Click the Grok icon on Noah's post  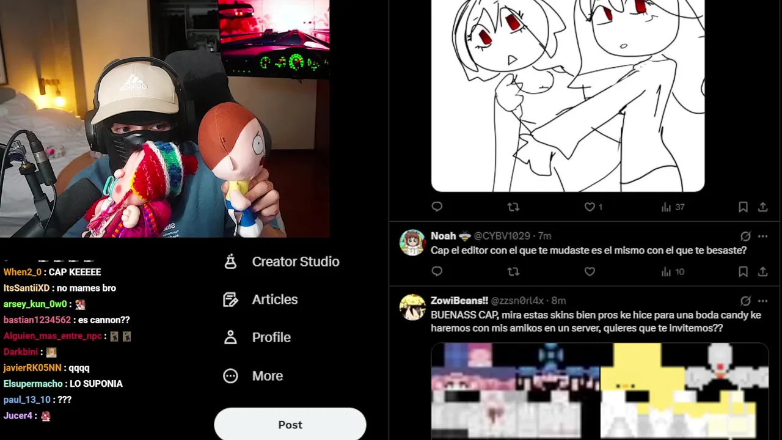[x=745, y=236]
